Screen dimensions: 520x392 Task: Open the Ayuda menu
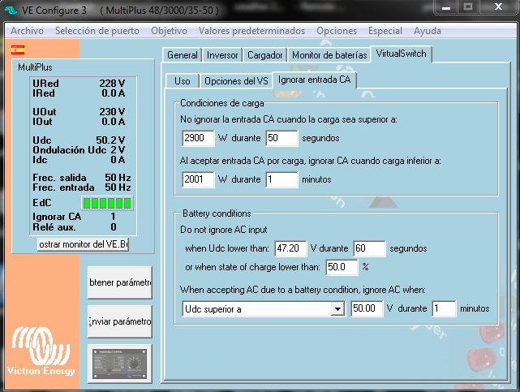click(428, 31)
